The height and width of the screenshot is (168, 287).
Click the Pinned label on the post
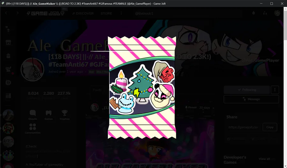(191, 108)
